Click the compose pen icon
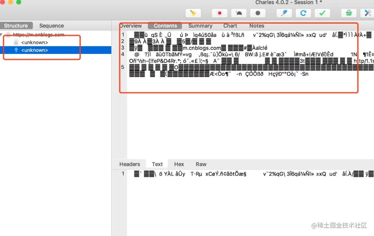Viewport: 374px width, 236px height. pyautogui.click(x=284, y=13)
